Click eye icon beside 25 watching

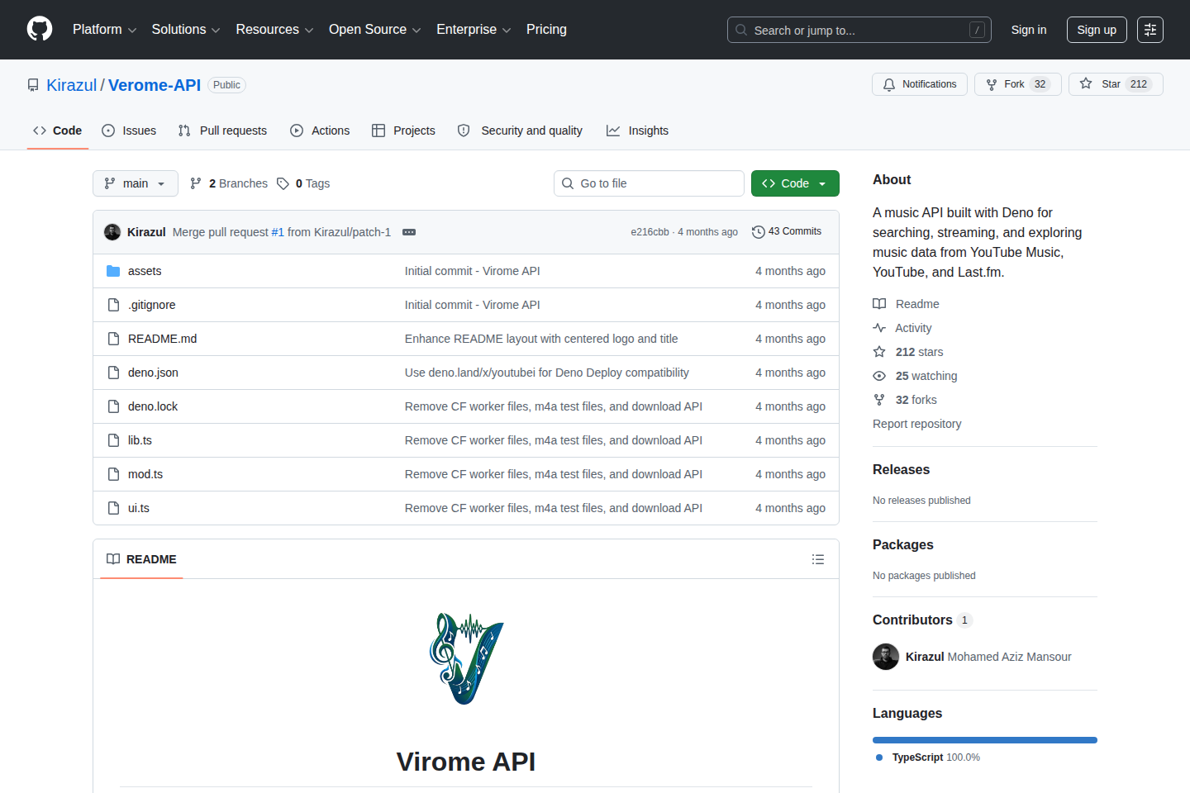(879, 376)
